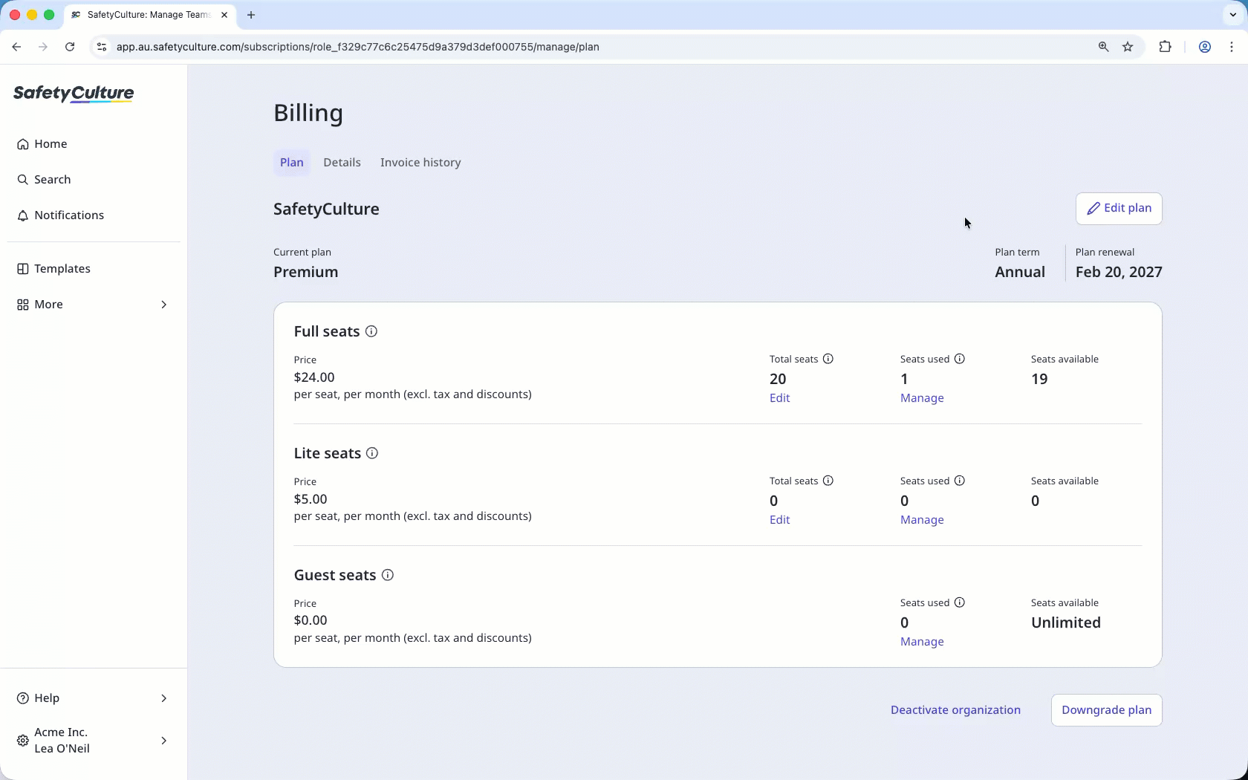Click the Premium current plan text
1248x780 pixels.
[x=306, y=272]
